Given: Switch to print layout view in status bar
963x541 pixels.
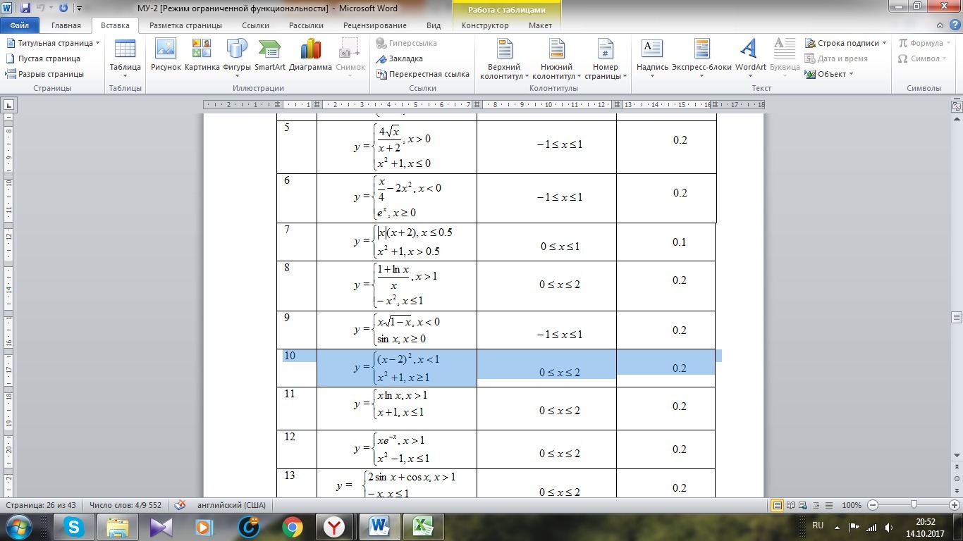Looking at the screenshot, I should (778, 505).
